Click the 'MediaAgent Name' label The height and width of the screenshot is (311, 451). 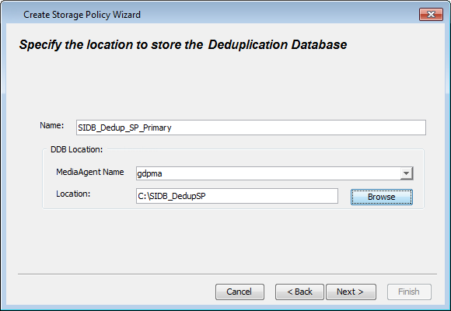[90, 172]
